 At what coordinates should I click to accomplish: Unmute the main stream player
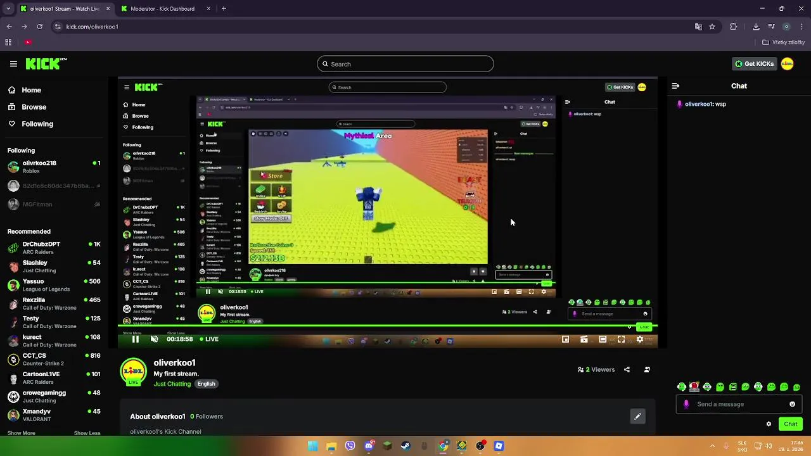click(x=154, y=339)
